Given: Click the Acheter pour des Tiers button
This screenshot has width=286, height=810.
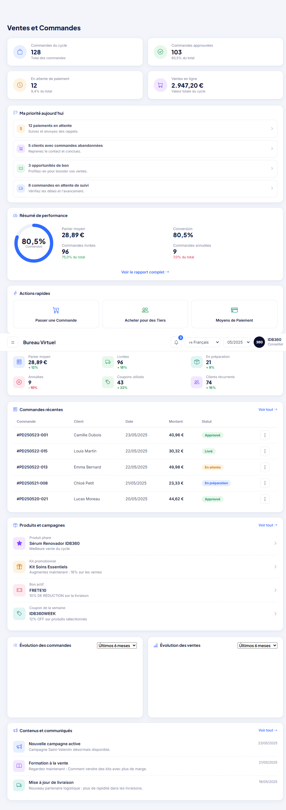Looking at the screenshot, I should click(x=145, y=314).
